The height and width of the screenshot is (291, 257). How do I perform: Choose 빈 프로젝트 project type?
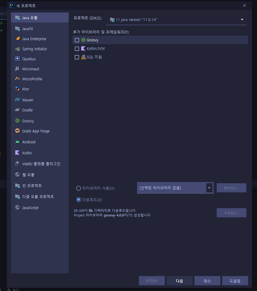(x=40, y=185)
